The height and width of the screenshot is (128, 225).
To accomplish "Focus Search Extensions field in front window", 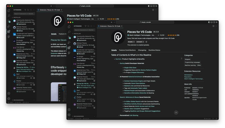I will click(85, 30).
